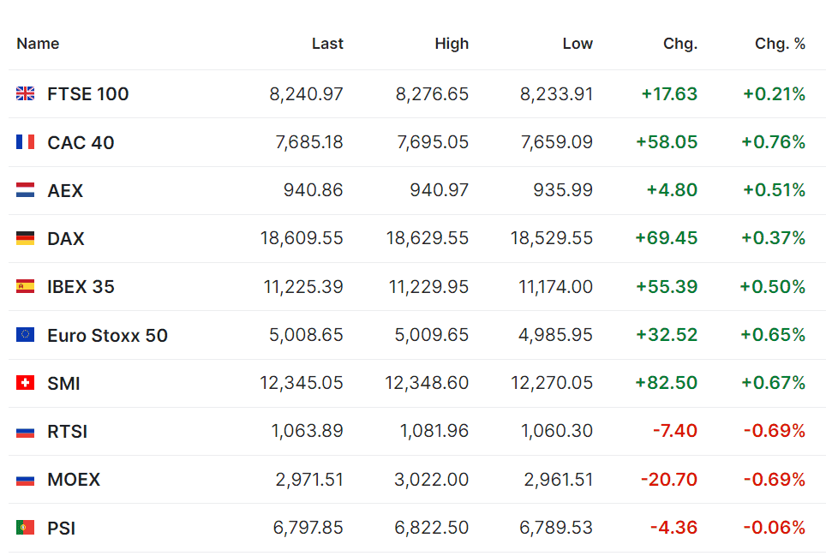This screenshot has height=556, width=826.
Task: Open the Euro Stoxx 50 index link
Action: coord(107,335)
